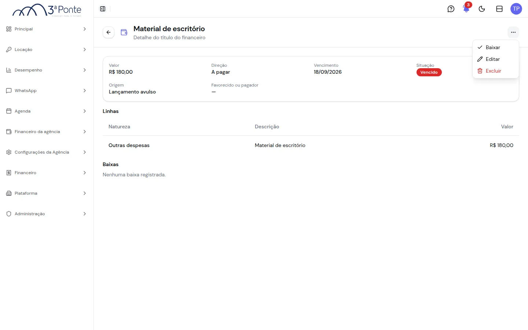The width and height of the screenshot is (528, 330).
Task: Click the Financeiro receipt icon
Action: (x=9, y=173)
